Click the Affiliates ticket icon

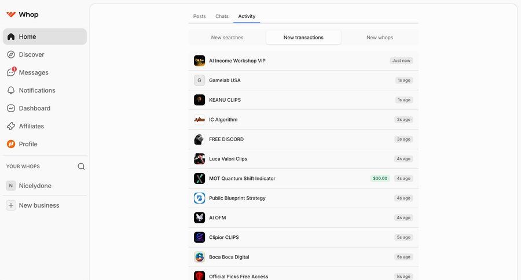pos(11,126)
